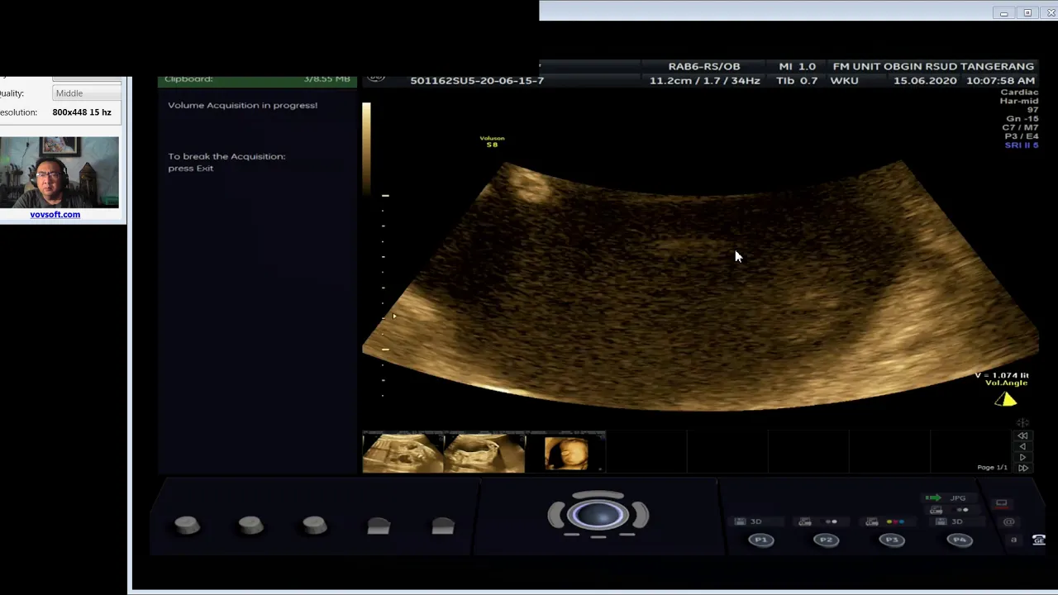Click the P2 print button

tap(826, 540)
